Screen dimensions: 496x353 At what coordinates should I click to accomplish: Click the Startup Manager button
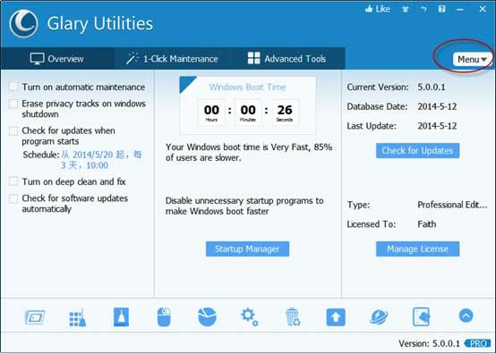tap(247, 248)
